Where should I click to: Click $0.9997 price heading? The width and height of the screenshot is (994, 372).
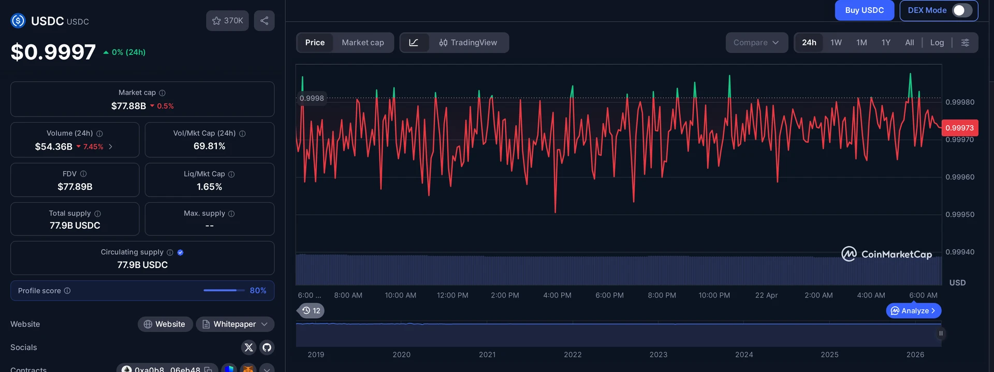point(53,52)
